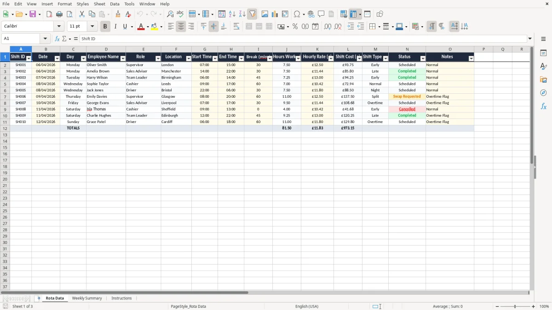Toggle Align Left
This screenshot has height=310, width=552.
pos(171,27)
